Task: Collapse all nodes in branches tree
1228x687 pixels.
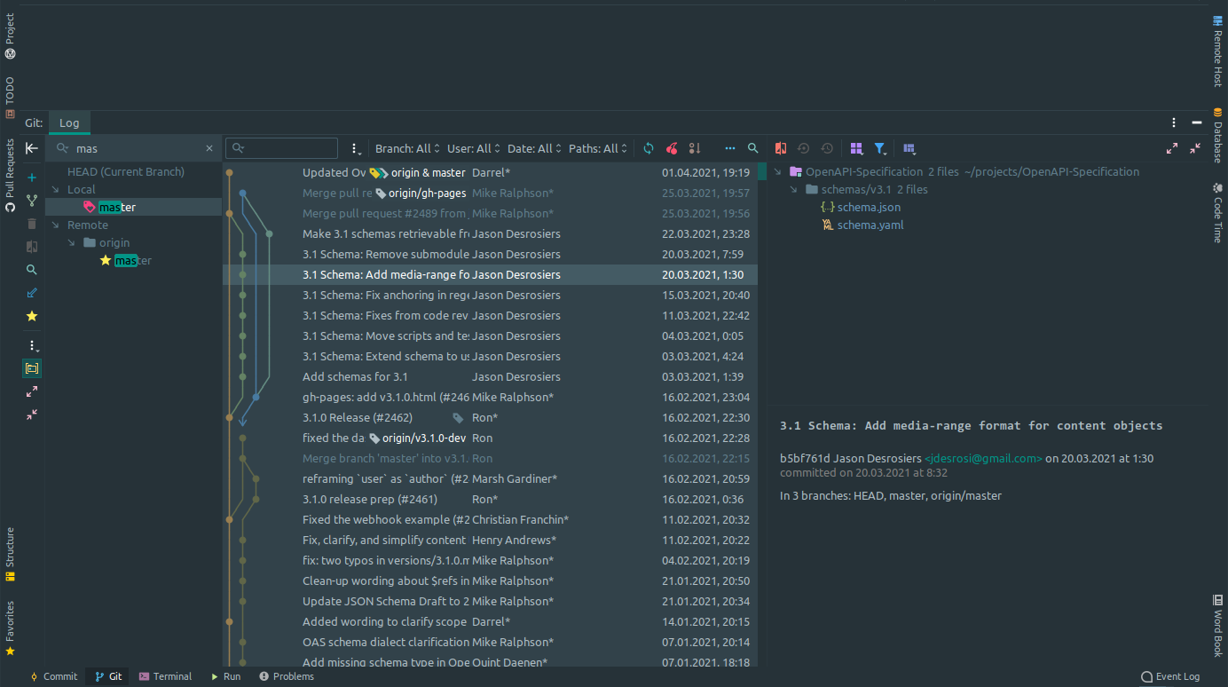Action: click(32, 415)
